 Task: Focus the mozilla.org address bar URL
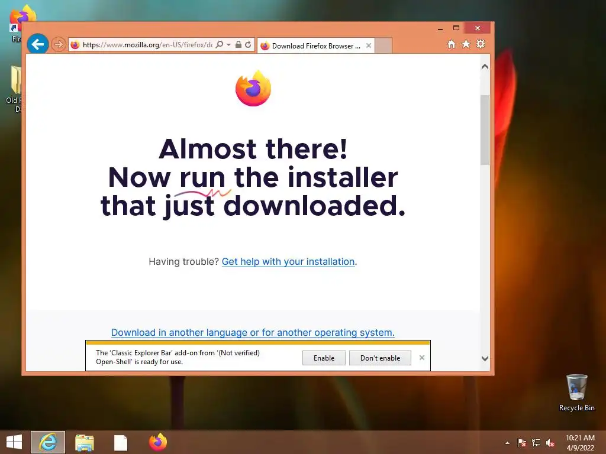coord(147,45)
